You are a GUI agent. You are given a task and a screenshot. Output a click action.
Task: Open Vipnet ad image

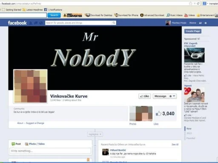pos(194,95)
